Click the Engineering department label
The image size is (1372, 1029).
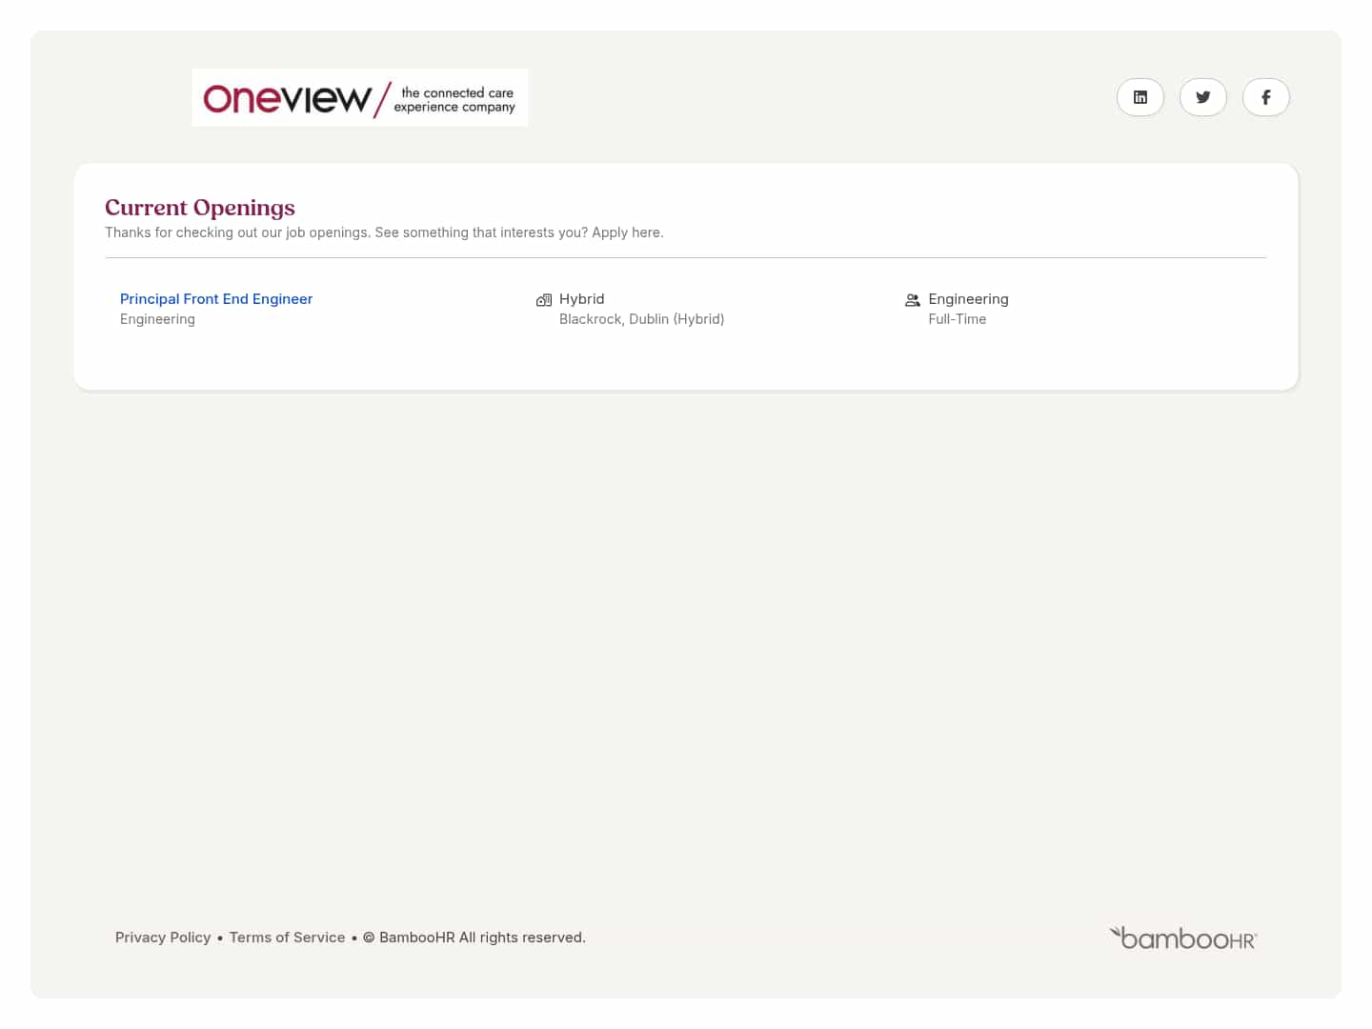tap(969, 298)
